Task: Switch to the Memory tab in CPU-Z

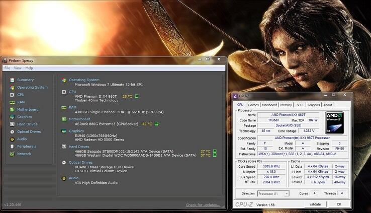Action: click(286, 105)
